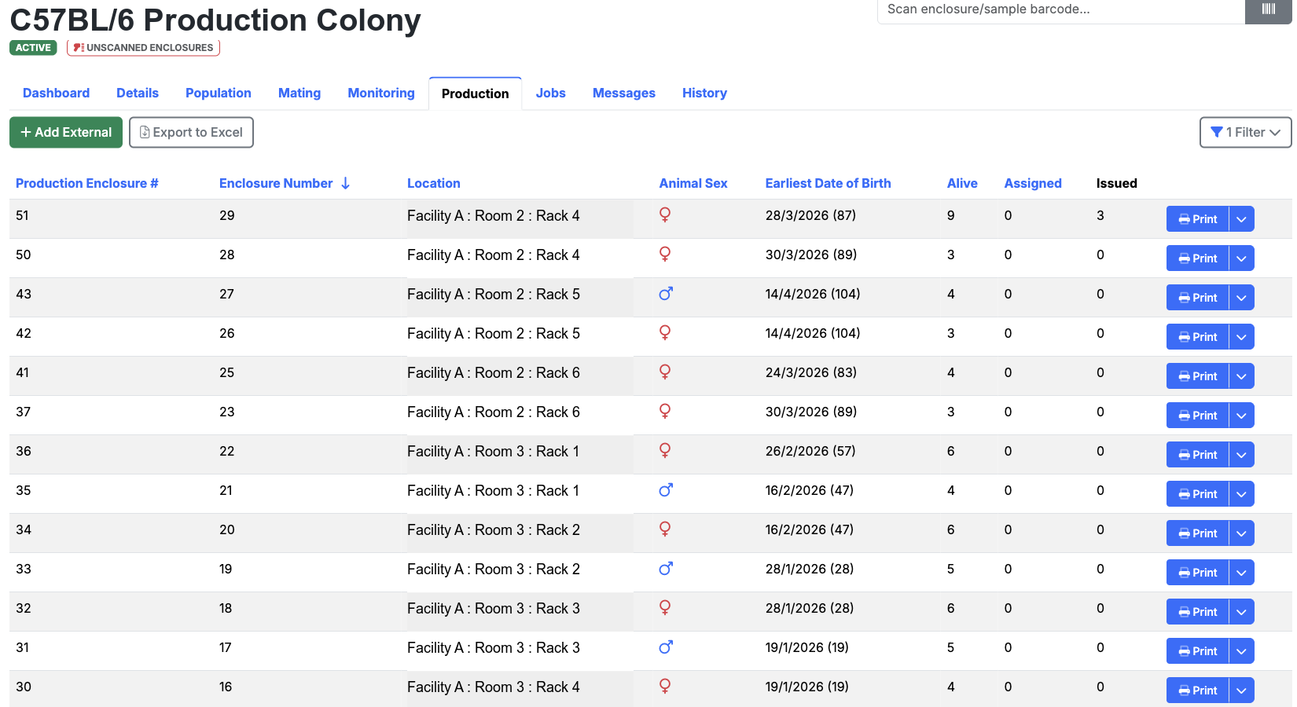The width and height of the screenshot is (1297, 707).
Task: Click Export to Excel button
Action: click(x=191, y=132)
